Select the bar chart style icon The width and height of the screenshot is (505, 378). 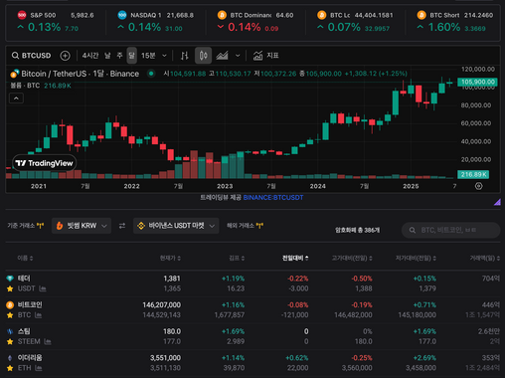coord(185,56)
